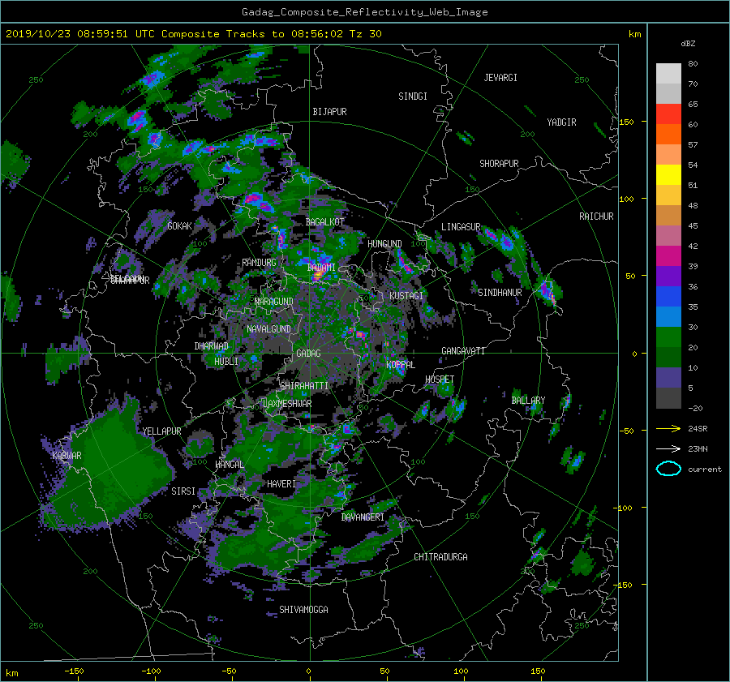Image resolution: width=730 pixels, height=682 pixels.
Task: Click the SHIVAMOGGA city label
Action: click(x=303, y=610)
